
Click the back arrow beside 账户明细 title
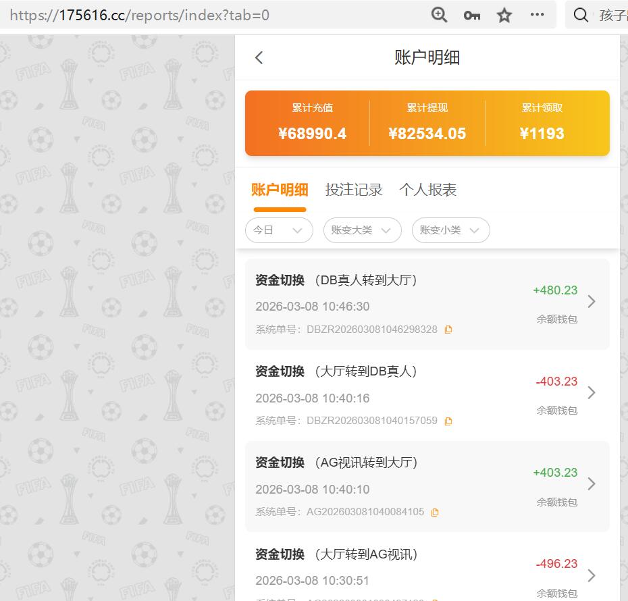tap(259, 57)
